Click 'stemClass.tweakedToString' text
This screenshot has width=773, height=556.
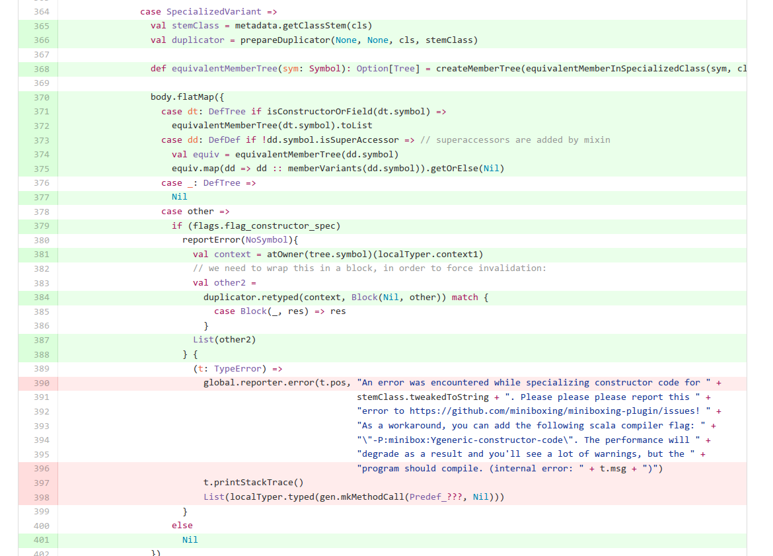coord(422,397)
